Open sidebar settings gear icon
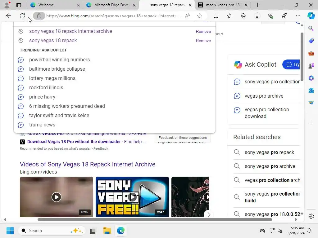This screenshot has width=318, height=238. pos(311,216)
